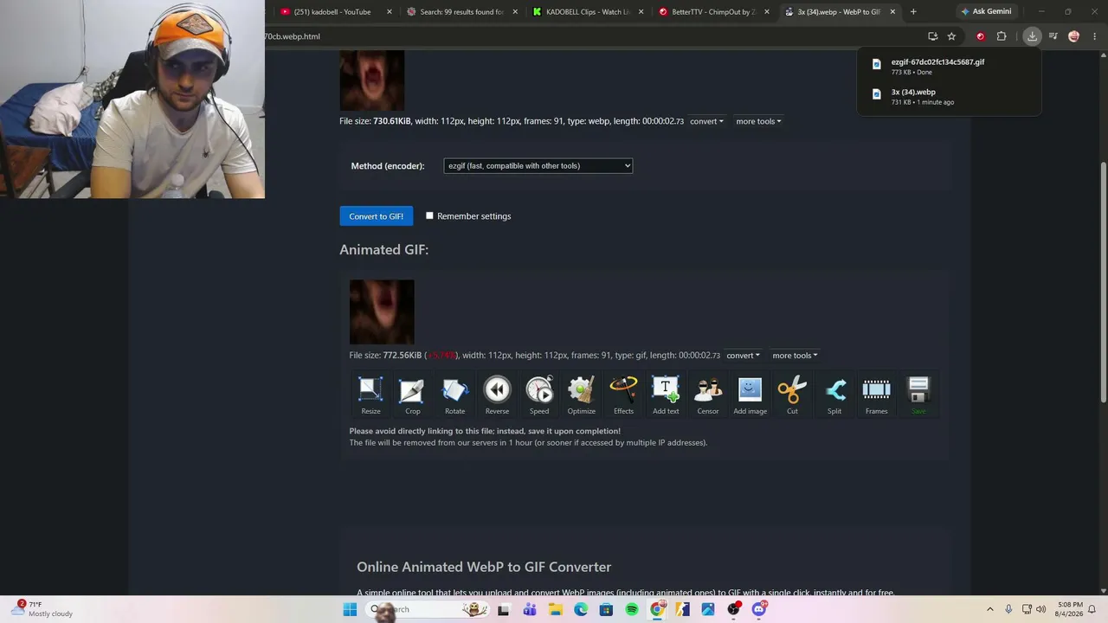Click the Animated GIF: heading
This screenshot has height=623, width=1108.
(383, 249)
